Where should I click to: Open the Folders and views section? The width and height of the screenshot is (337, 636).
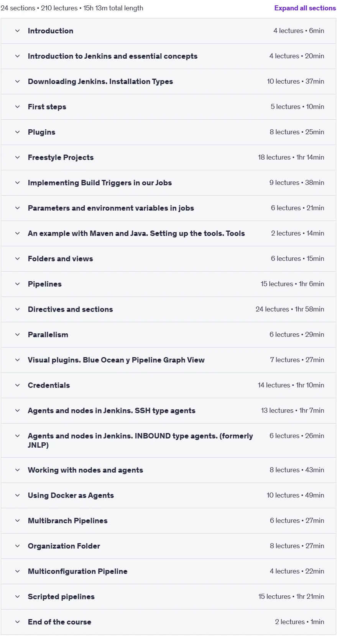pos(60,259)
